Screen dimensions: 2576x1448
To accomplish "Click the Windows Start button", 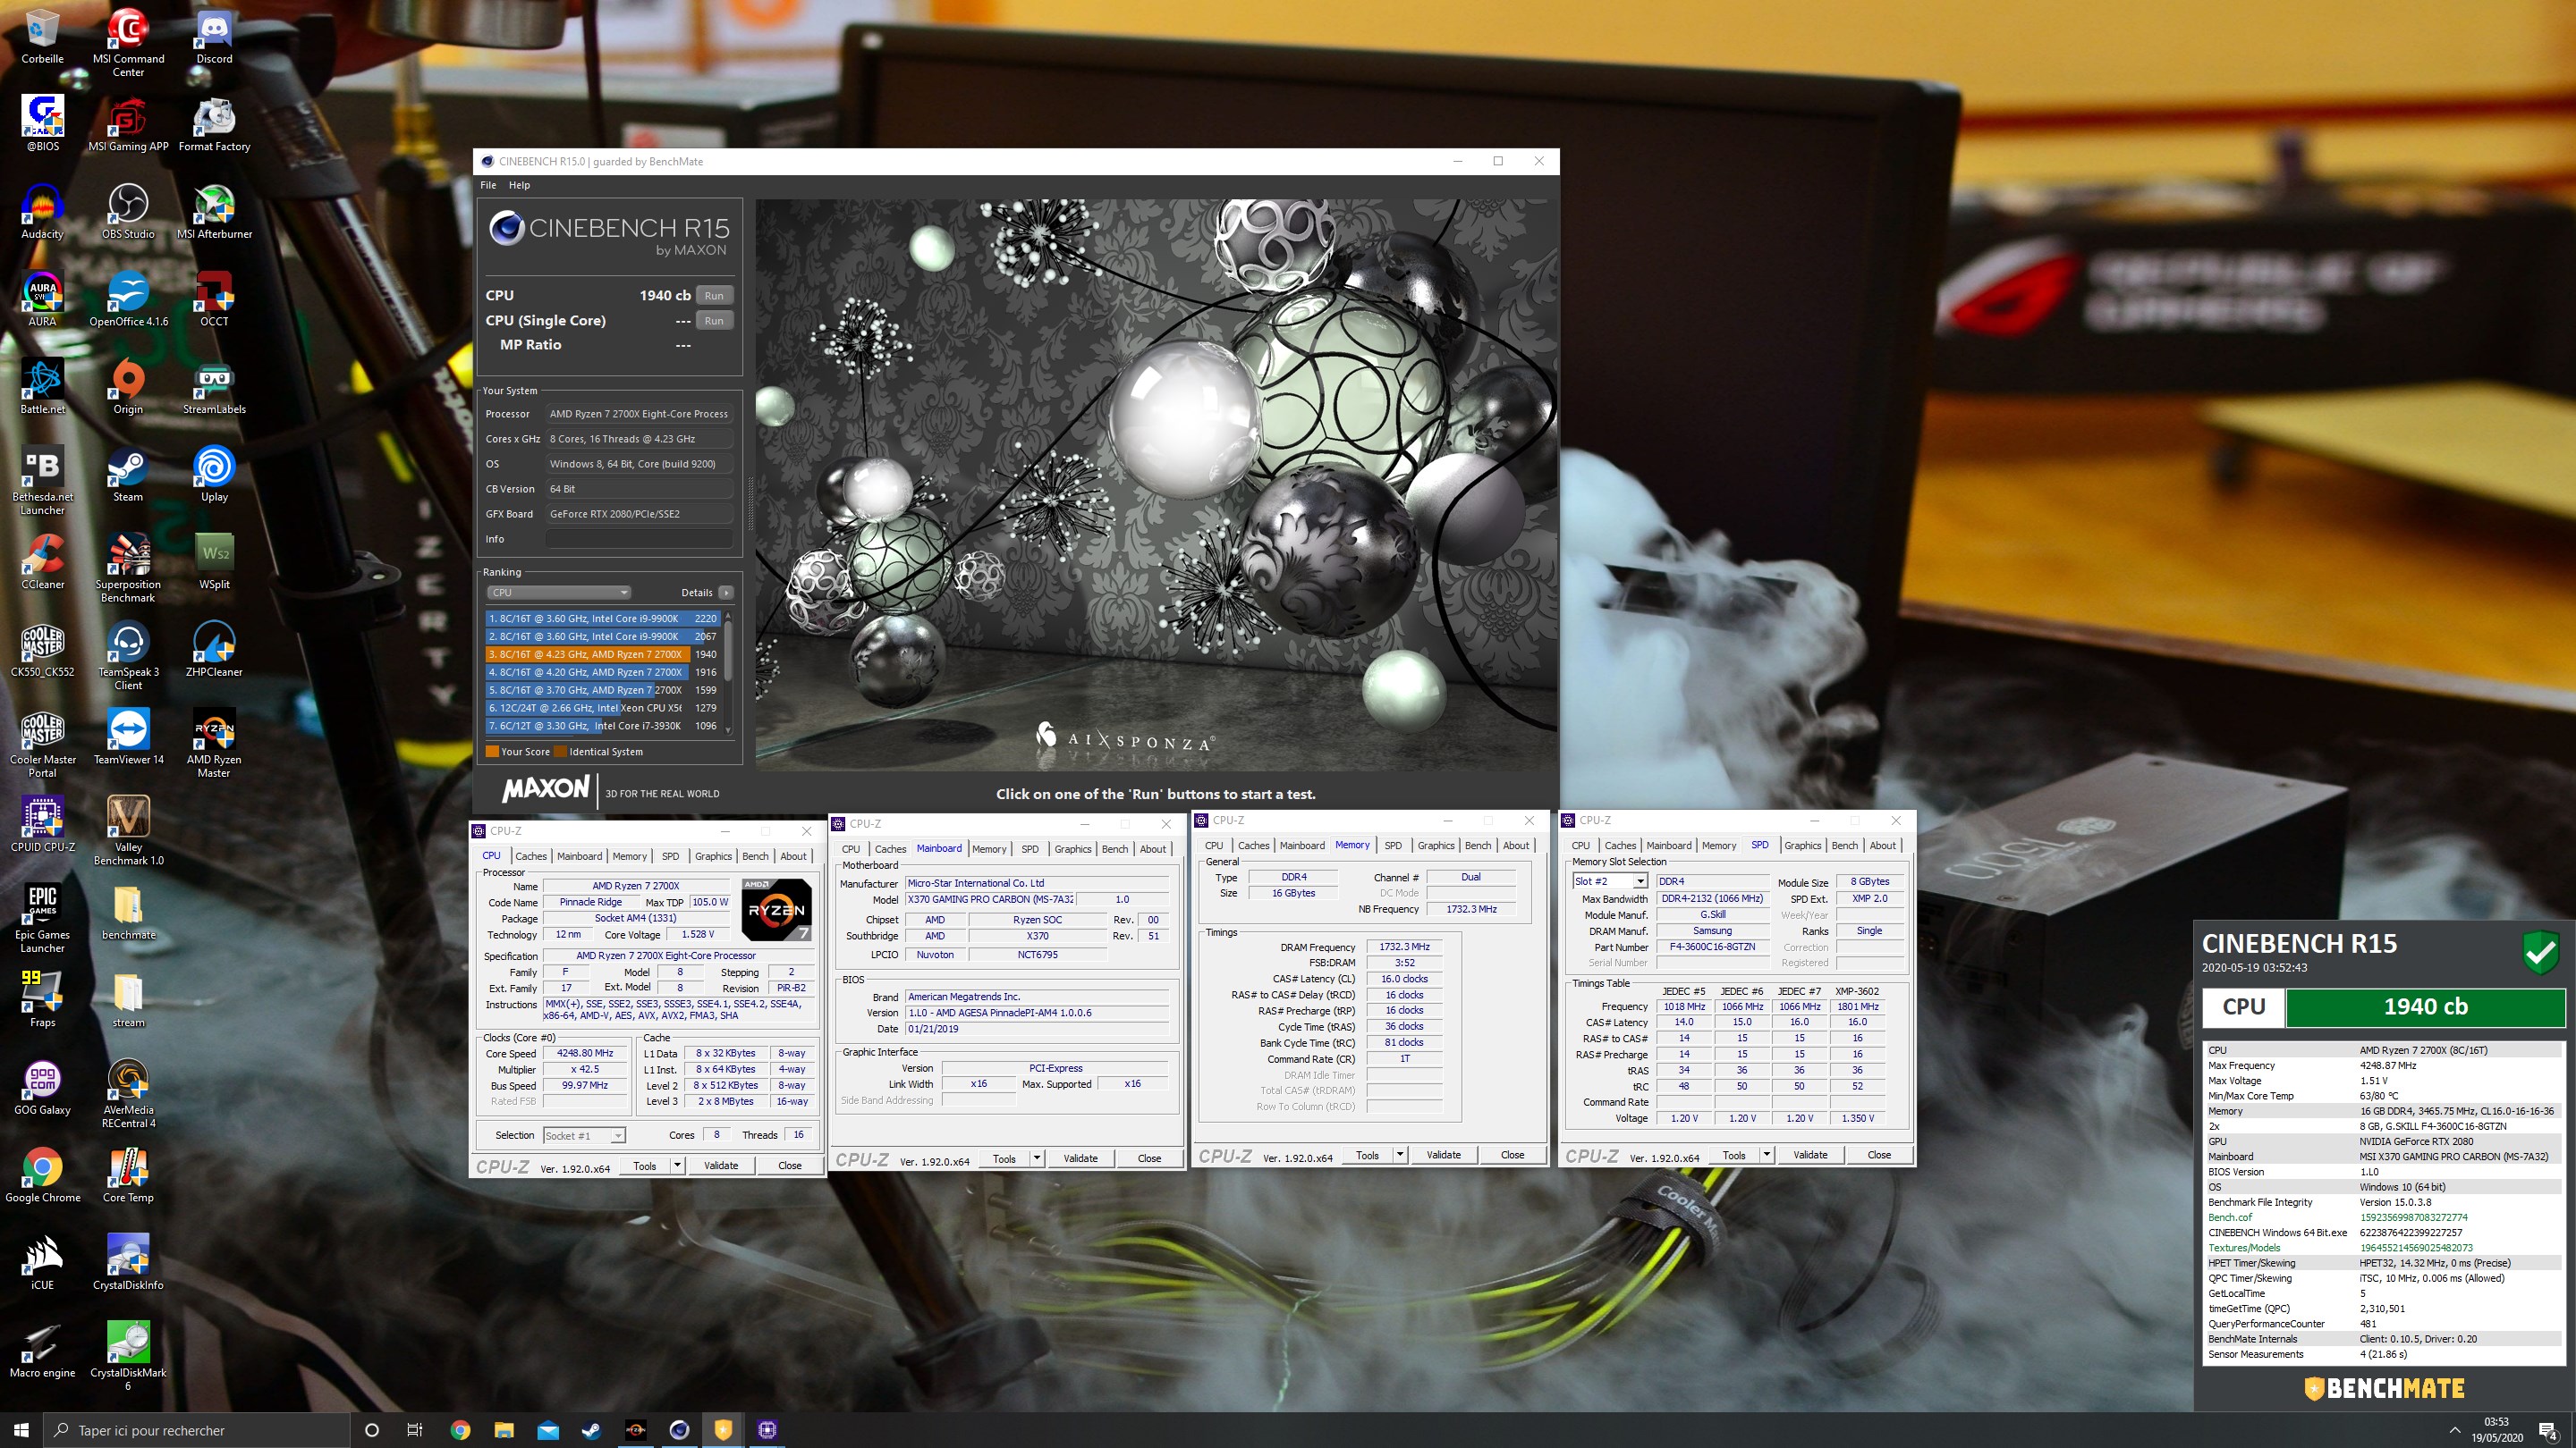I will coord(22,1430).
